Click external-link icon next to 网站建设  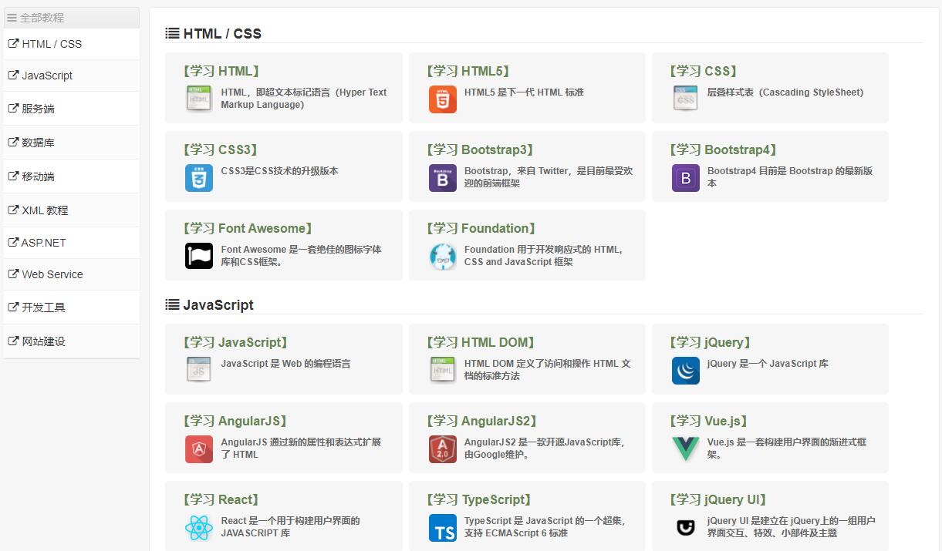coord(13,341)
